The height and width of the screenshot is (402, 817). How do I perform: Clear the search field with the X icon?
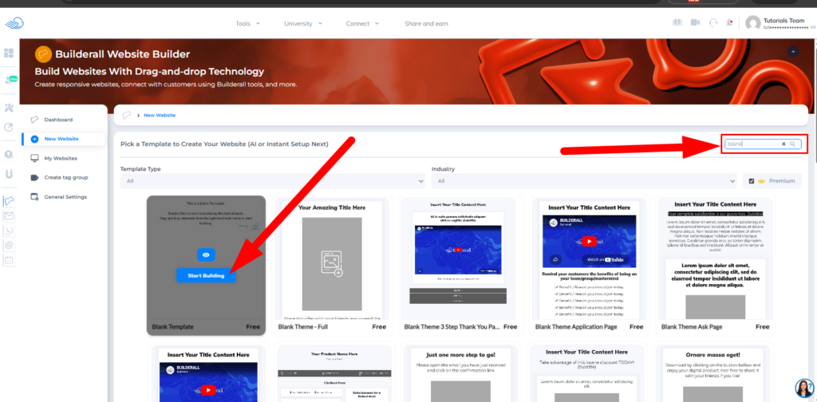click(783, 144)
